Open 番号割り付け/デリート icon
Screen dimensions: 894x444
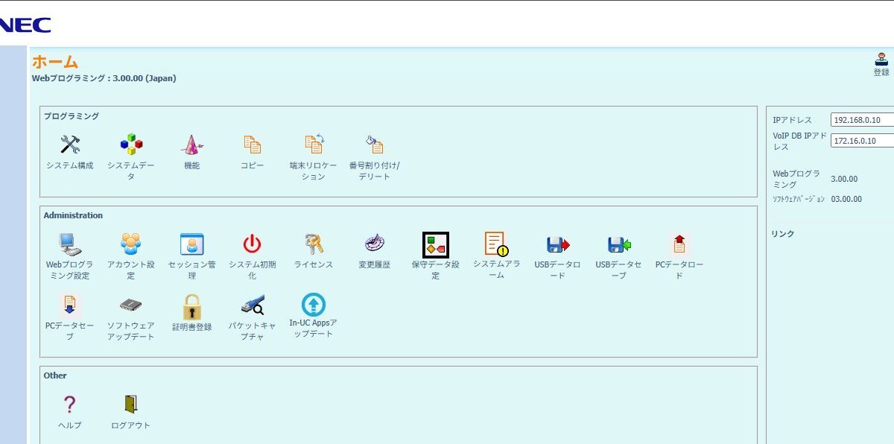click(x=374, y=145)
